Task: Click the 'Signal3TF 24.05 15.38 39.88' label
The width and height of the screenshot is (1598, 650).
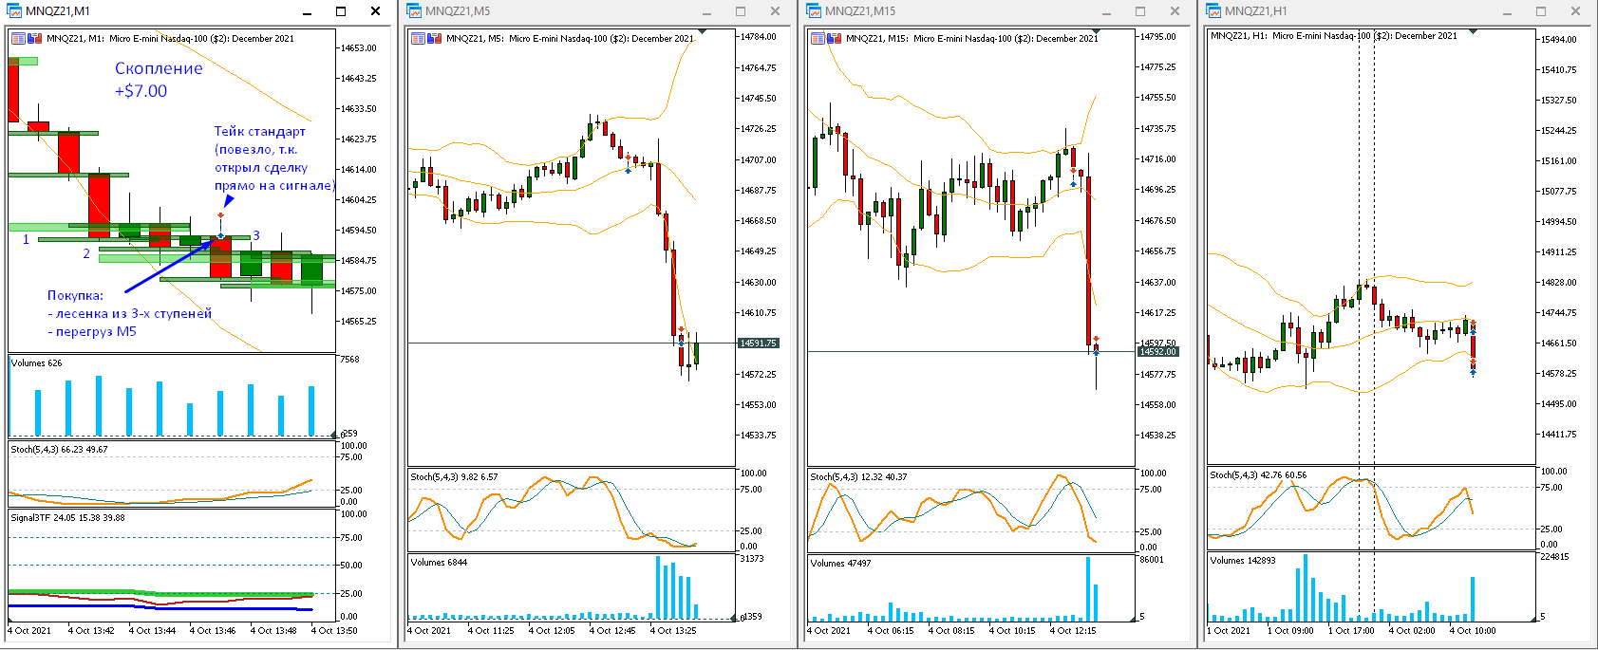Action: click(x=67, y=518)
